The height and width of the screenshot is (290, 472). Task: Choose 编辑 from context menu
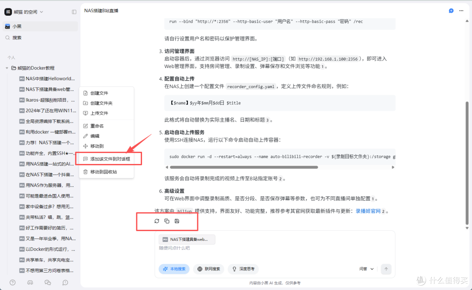tap(107, 136)
